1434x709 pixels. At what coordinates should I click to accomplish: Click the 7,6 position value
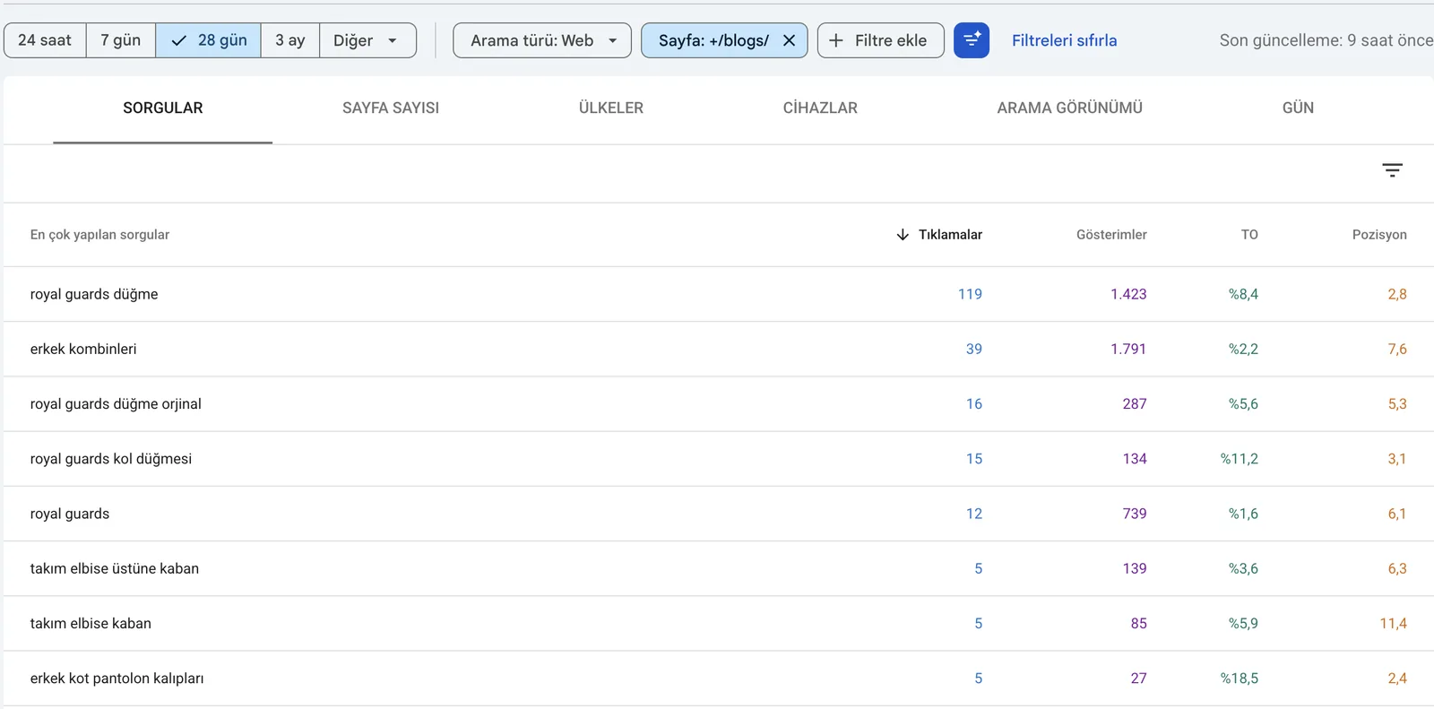(x=1397, y=349)
